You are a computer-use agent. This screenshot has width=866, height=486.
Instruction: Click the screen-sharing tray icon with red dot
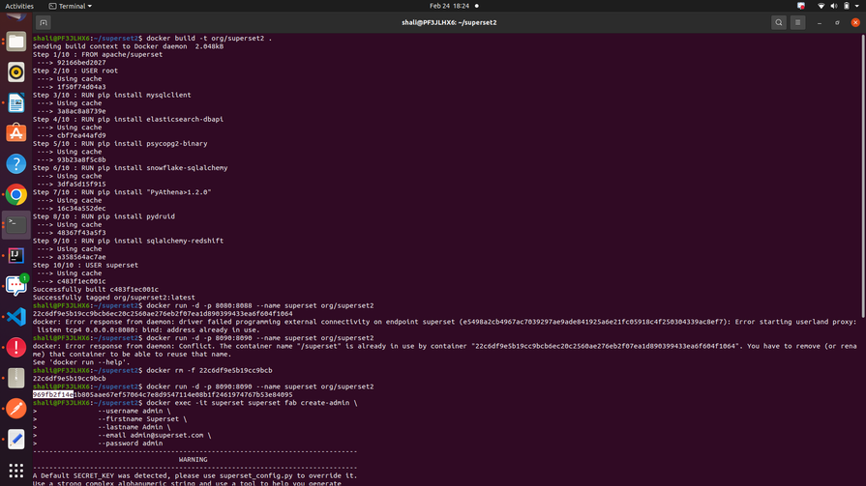click(x=801, y=6)
